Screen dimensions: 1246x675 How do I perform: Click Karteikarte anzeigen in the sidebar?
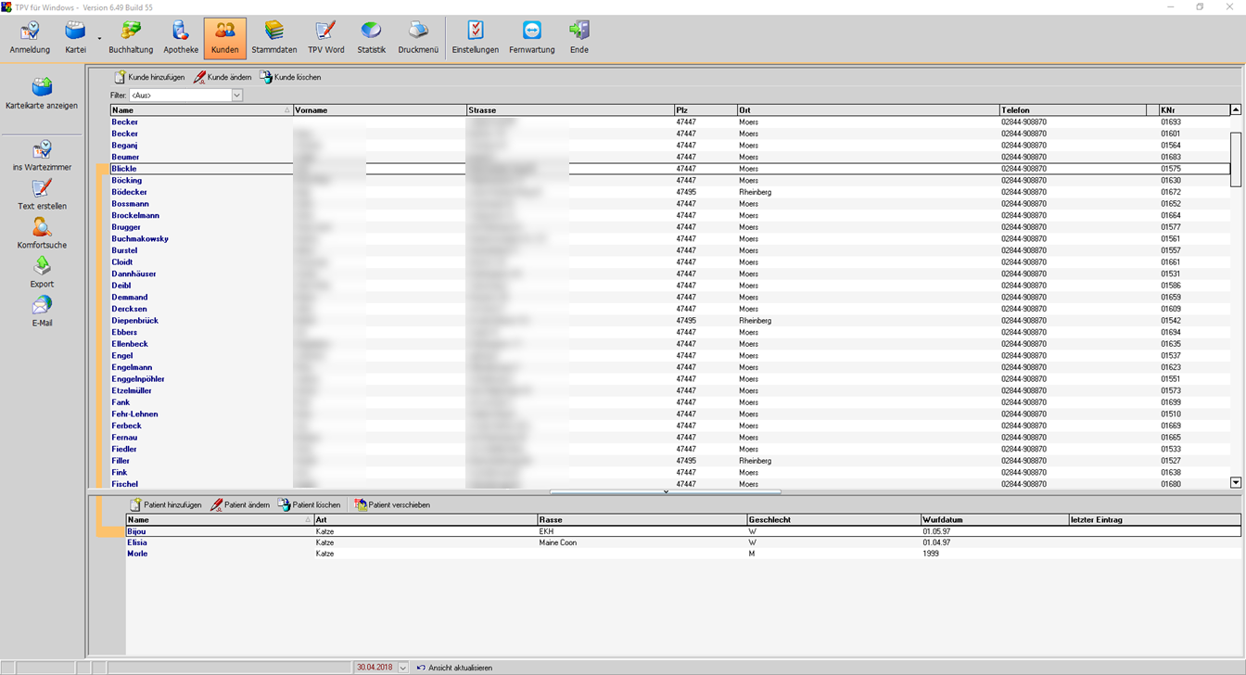point(42,94)
